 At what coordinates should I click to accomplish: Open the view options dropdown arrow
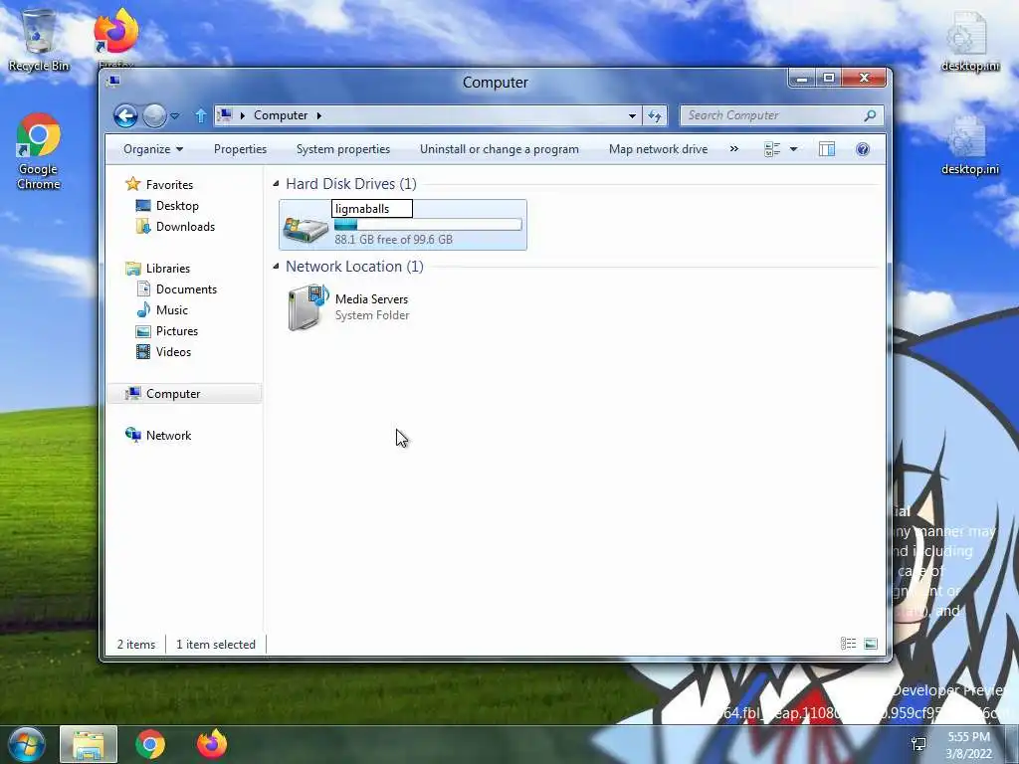[x=793, y=149]
